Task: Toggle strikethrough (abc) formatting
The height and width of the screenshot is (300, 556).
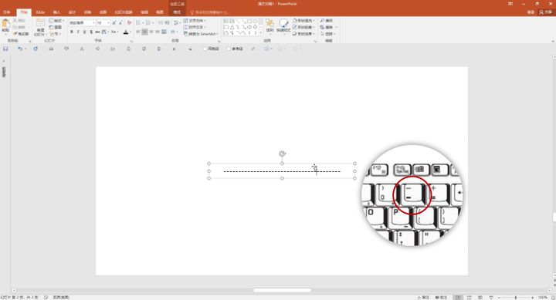Action: [97, 32]
